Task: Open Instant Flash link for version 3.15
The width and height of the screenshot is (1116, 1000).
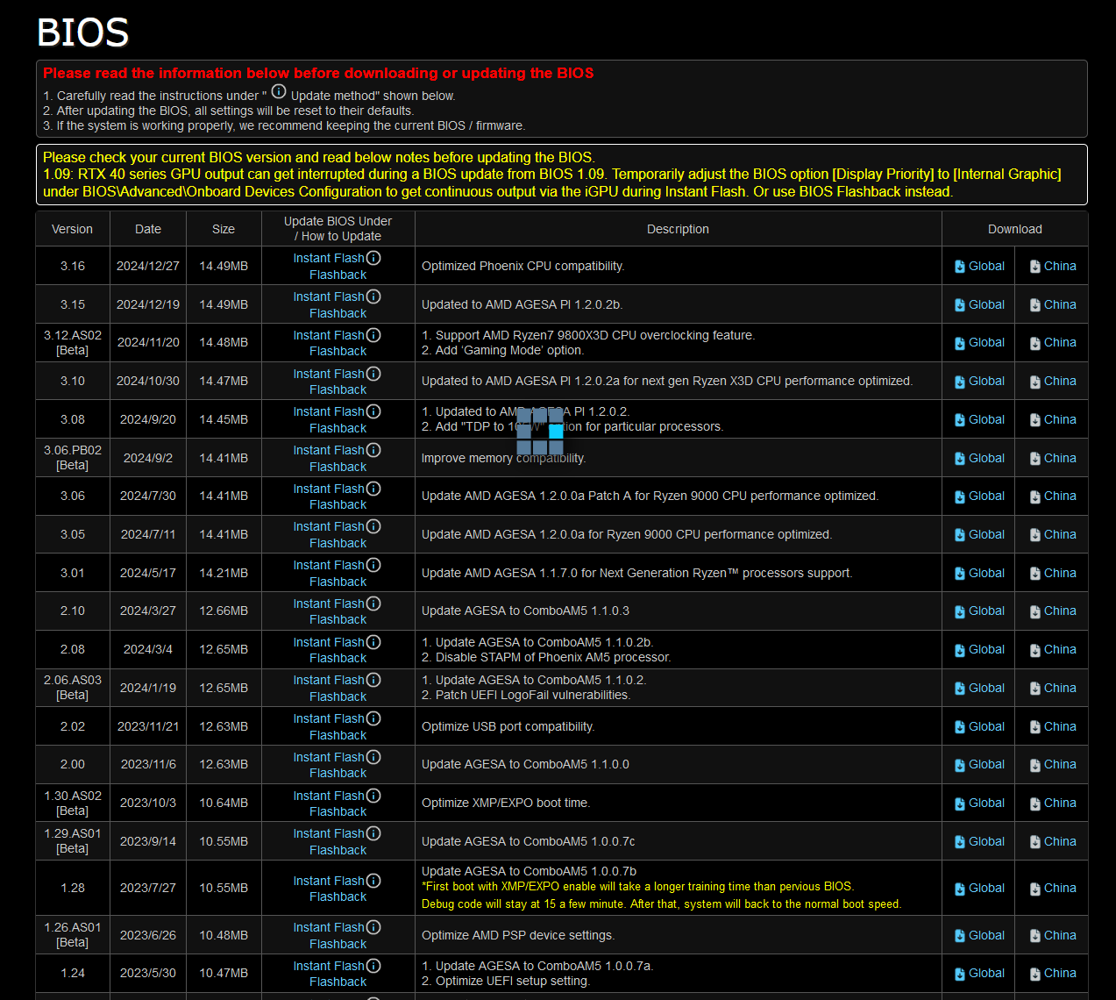Action: click(x=329, y=296)
